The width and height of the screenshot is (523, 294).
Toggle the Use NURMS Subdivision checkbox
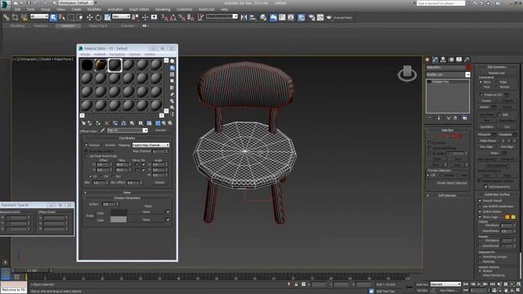coord(480,207)
